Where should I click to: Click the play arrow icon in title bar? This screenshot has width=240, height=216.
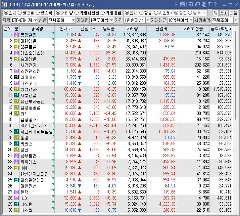[x=176, y=5]
